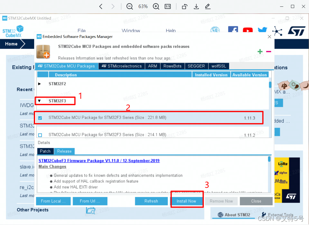Viewport: 309px width, 225px height.
Task: Click the Remove Now button
Action: (221, 201)
